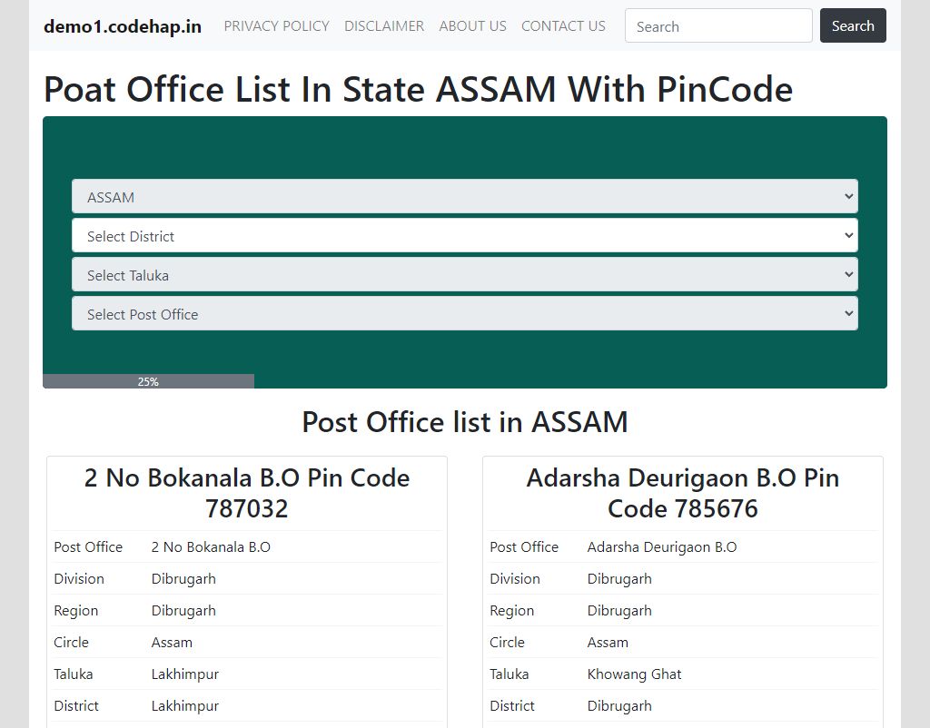
Task: Click the 25% progress bar
Action: point(148,381)
